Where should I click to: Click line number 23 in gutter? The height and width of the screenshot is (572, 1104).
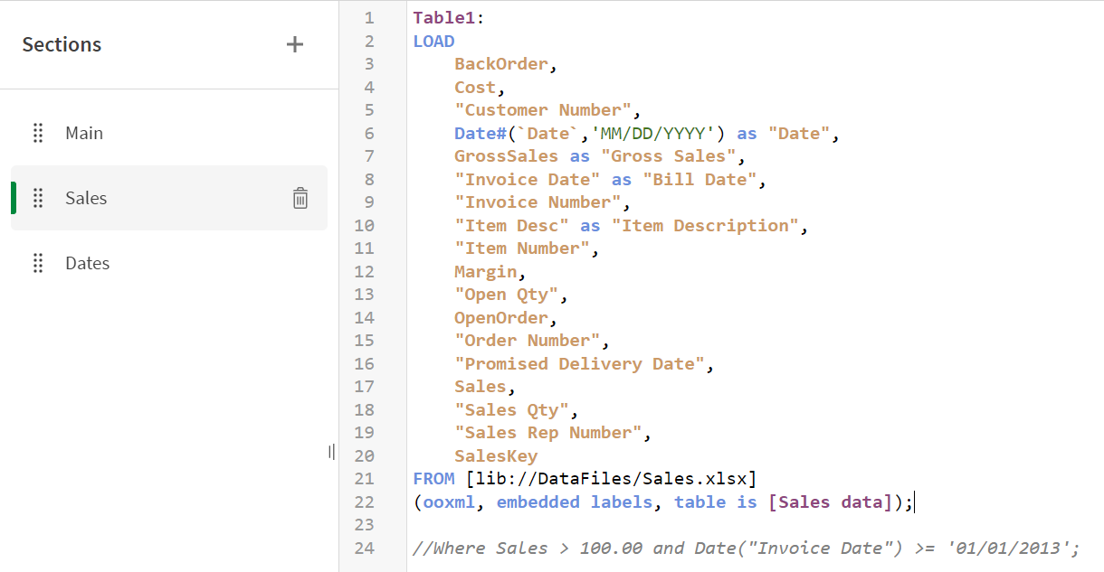tap(364, 525)
